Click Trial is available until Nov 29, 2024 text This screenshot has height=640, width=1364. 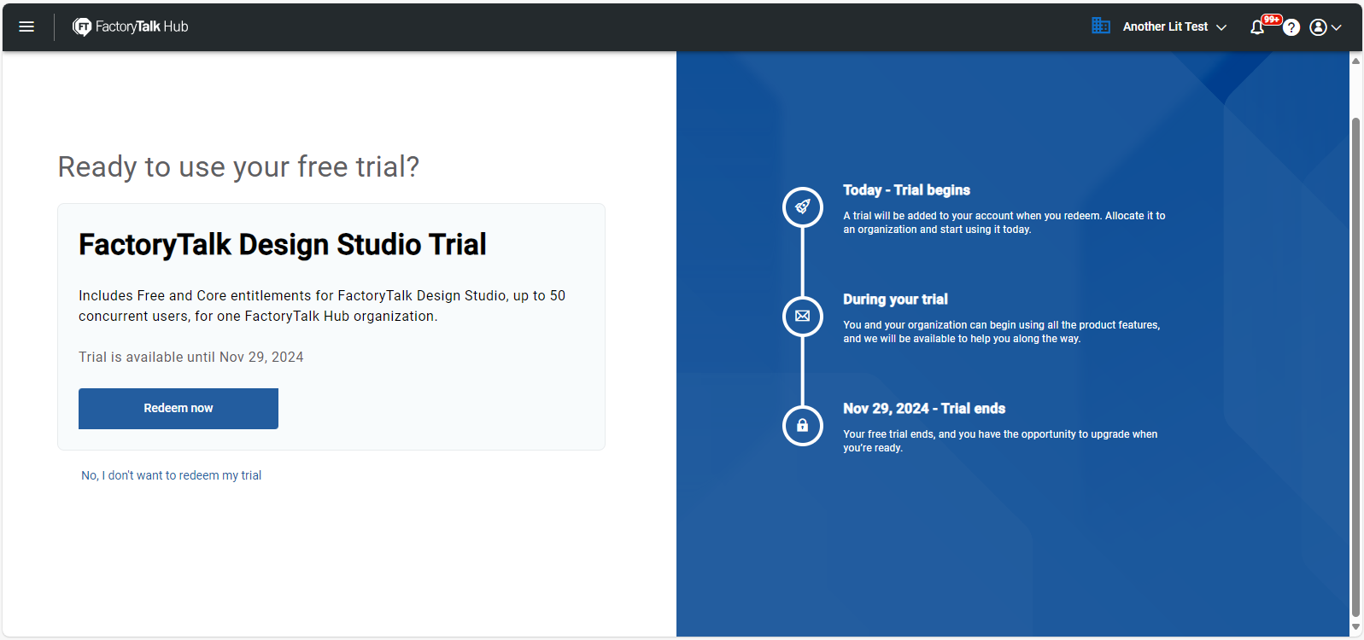point(191,357)
